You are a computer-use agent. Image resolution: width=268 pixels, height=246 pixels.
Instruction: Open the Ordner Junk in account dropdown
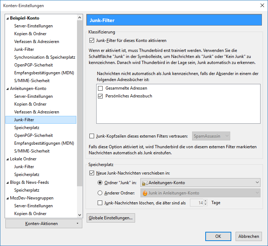[200, 183]
